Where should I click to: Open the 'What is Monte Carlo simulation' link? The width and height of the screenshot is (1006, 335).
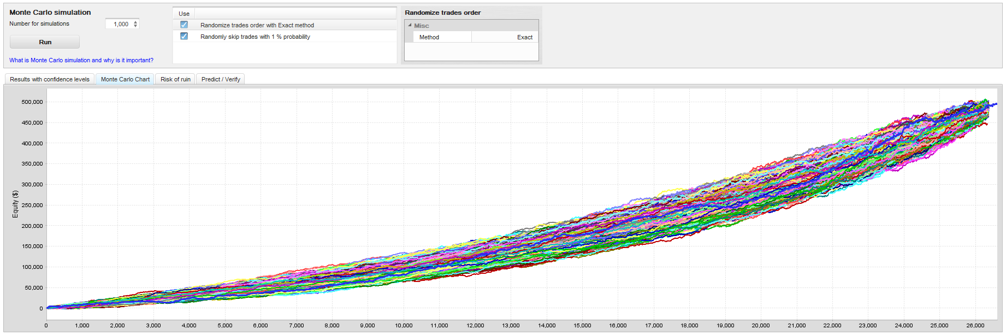(81, 60)
